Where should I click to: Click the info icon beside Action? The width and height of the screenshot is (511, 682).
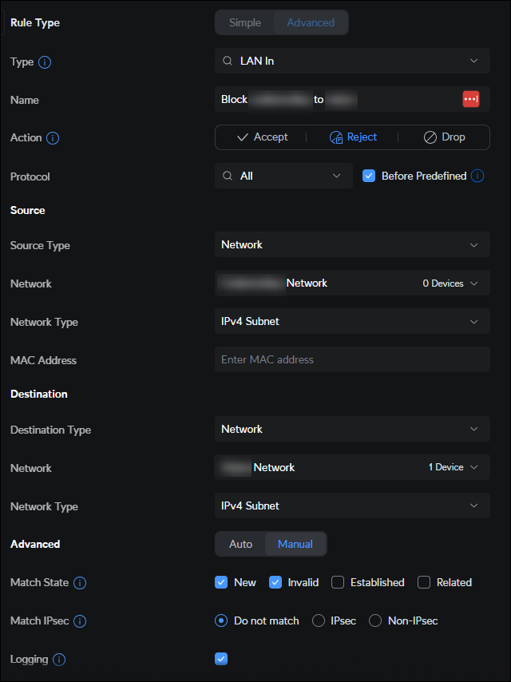pos(53,138)
